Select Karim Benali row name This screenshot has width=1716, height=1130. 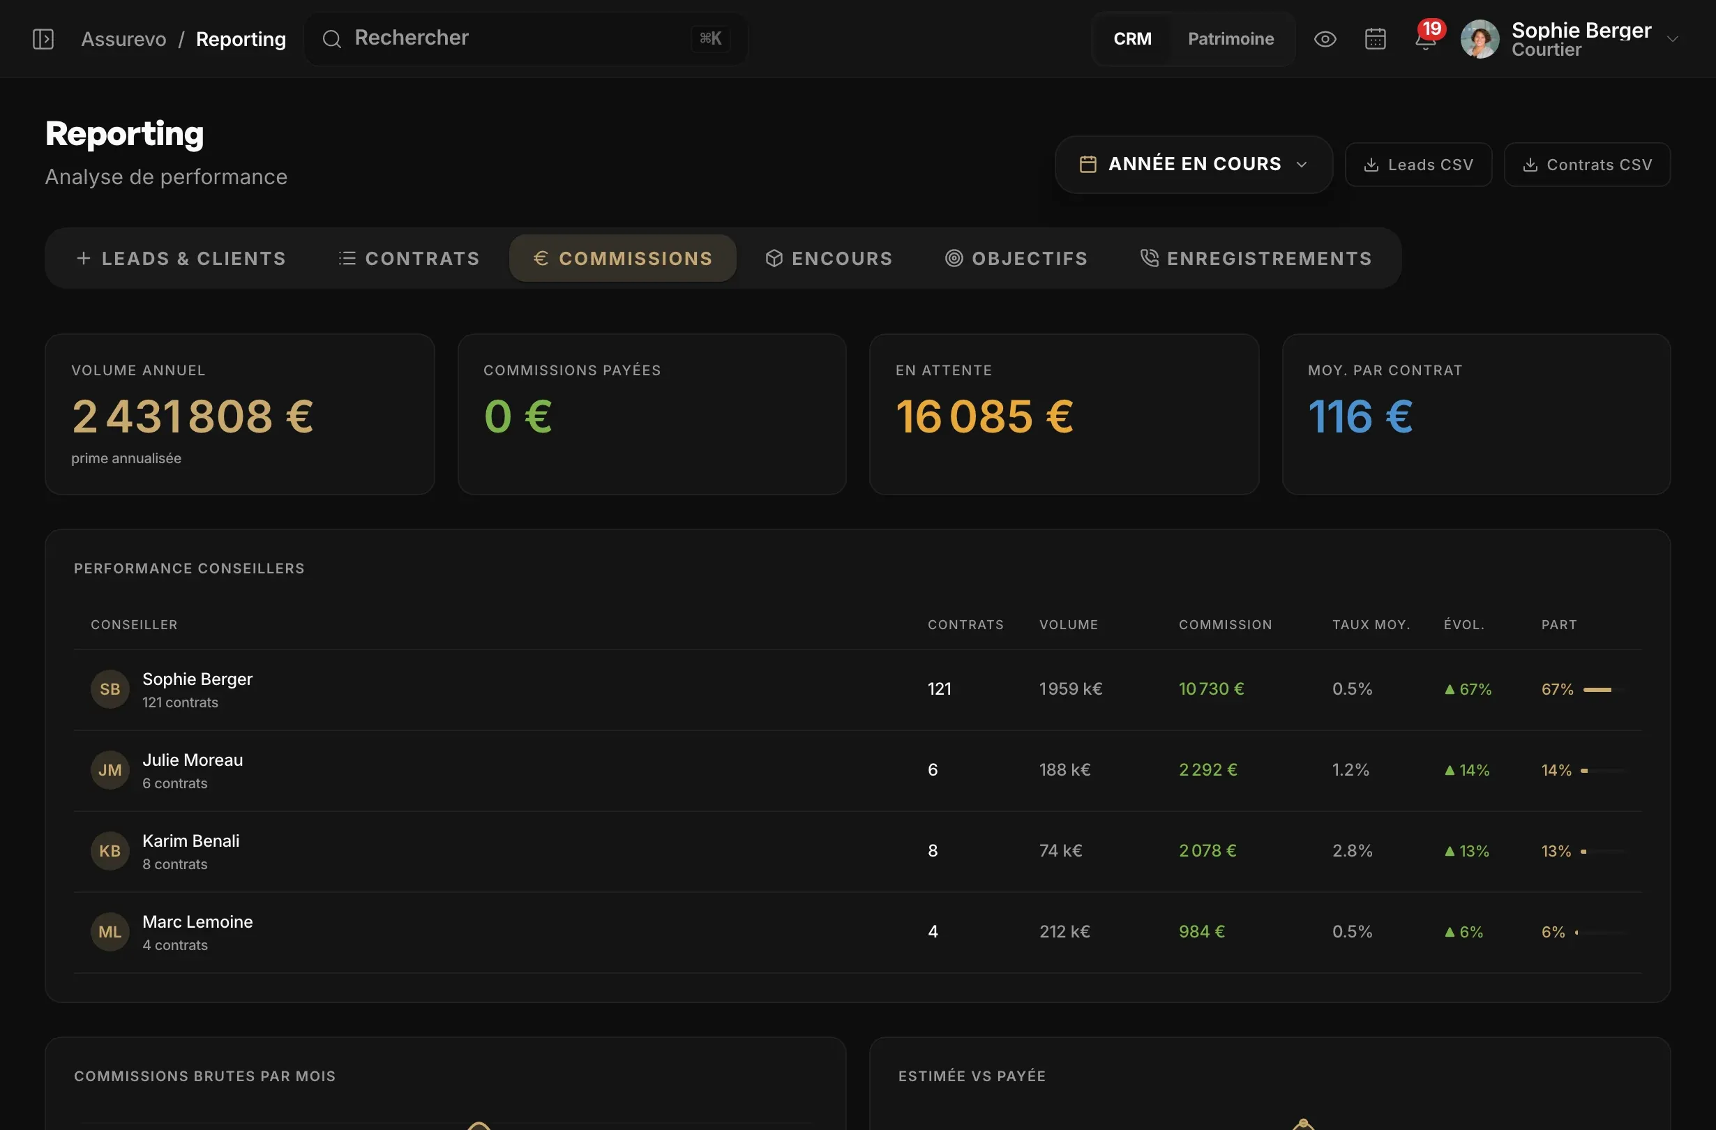point(190,841)
